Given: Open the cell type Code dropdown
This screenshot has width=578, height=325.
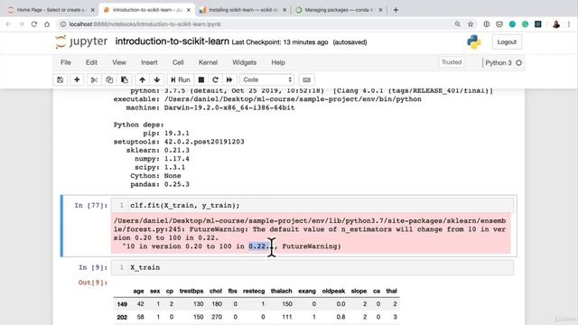Looking at the screenshot, I should pyautogui.click(x=267, y=79).
